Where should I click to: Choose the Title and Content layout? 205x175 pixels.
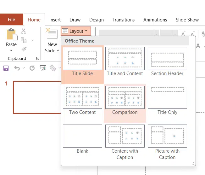pyautogui.click(x=125, y=59)
